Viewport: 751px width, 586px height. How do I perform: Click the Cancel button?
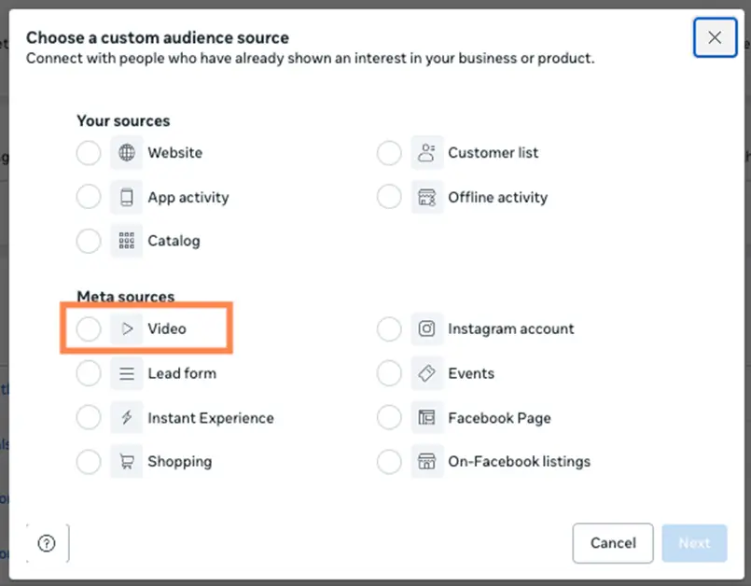pyautogui.click(x=612, y=542)
